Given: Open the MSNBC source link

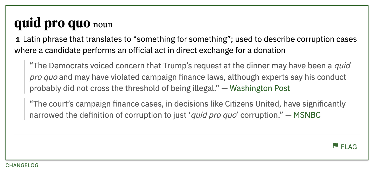Looking at the screenshot, I should coord(307,115).
